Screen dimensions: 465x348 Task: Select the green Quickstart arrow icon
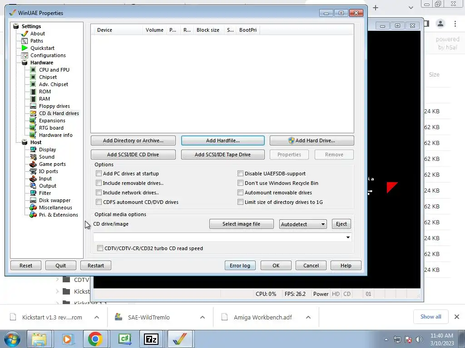[x=25, y=48]
